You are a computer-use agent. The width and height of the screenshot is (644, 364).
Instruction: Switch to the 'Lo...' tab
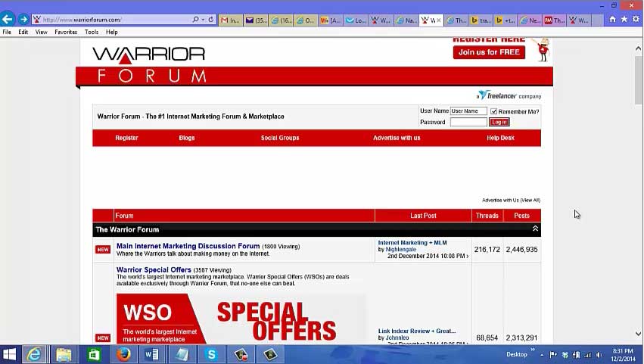pyautogui.click(x=355, y=20)
